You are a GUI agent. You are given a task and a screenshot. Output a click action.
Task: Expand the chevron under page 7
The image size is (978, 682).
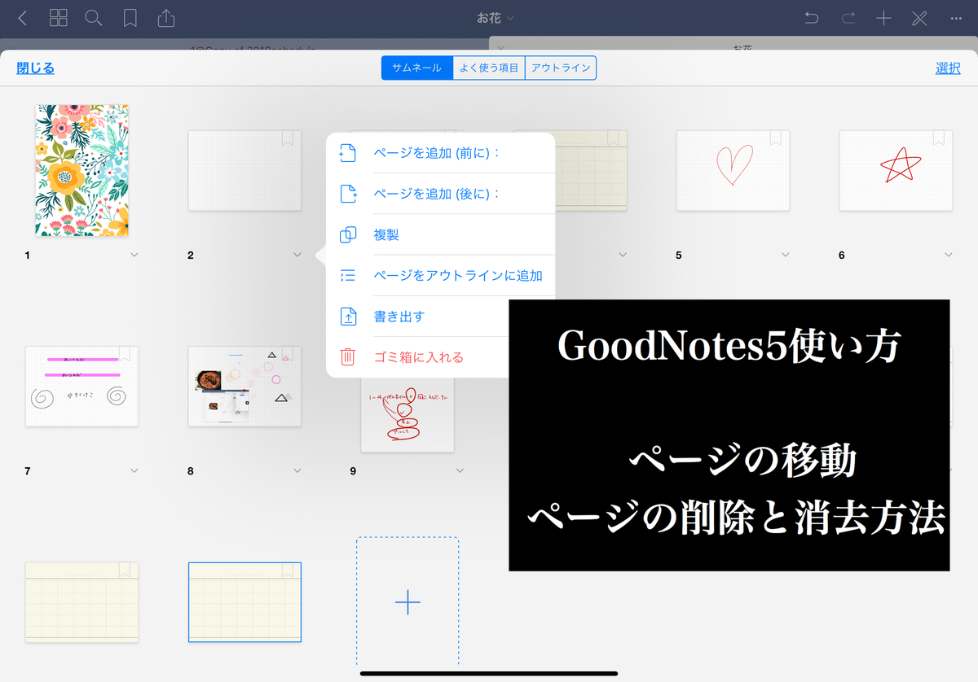(x=134, y=470)
